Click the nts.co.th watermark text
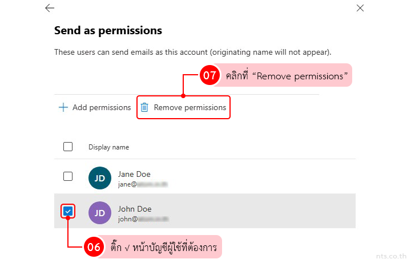 click(392, 256)
